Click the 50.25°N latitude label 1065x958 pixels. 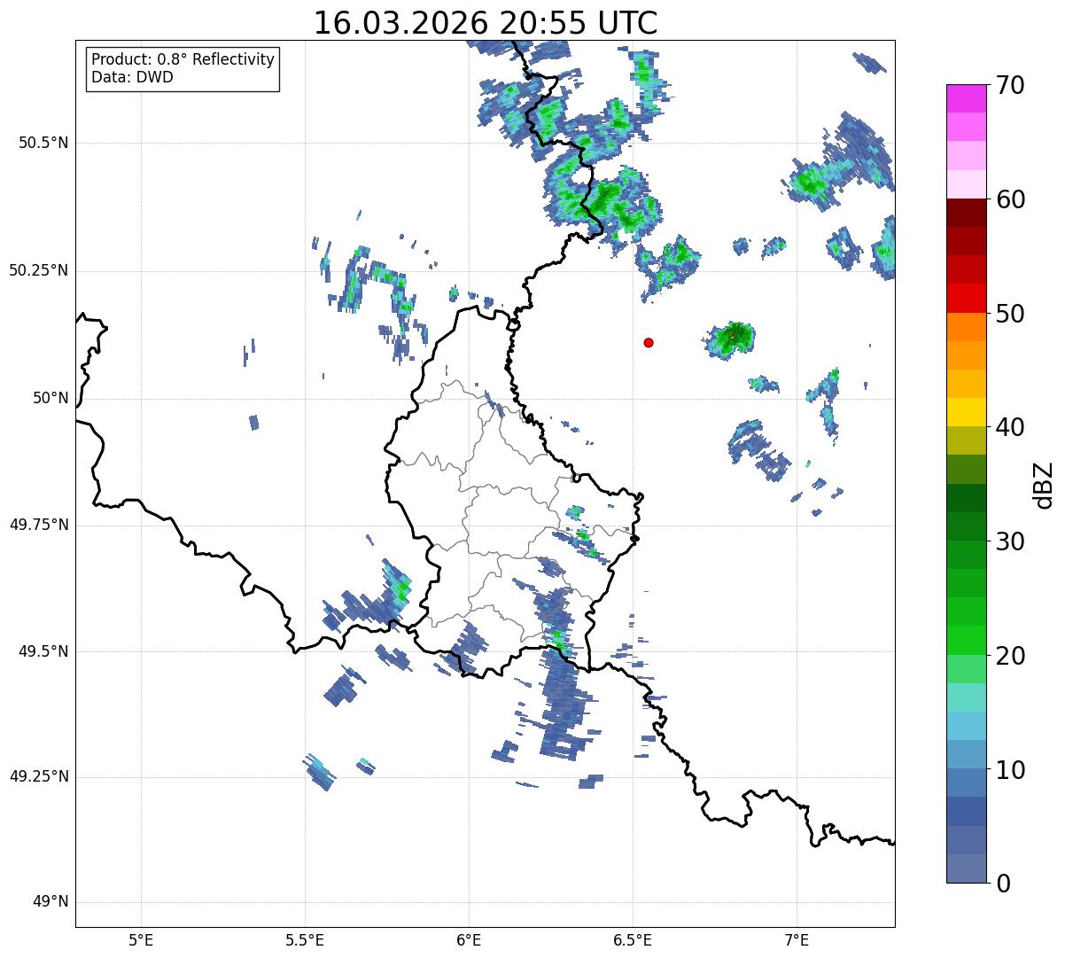point(39,270)
